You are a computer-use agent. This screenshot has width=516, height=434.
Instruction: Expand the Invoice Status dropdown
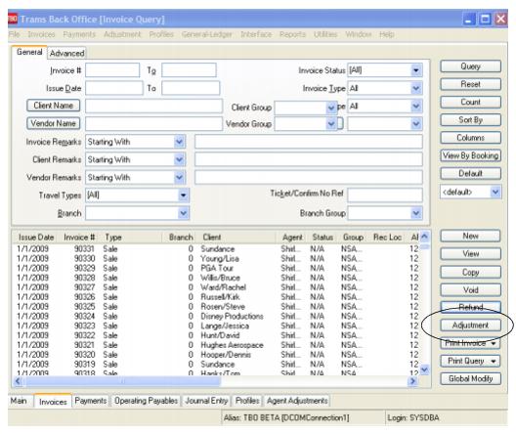pyautogui.click(x=416, y=70)
